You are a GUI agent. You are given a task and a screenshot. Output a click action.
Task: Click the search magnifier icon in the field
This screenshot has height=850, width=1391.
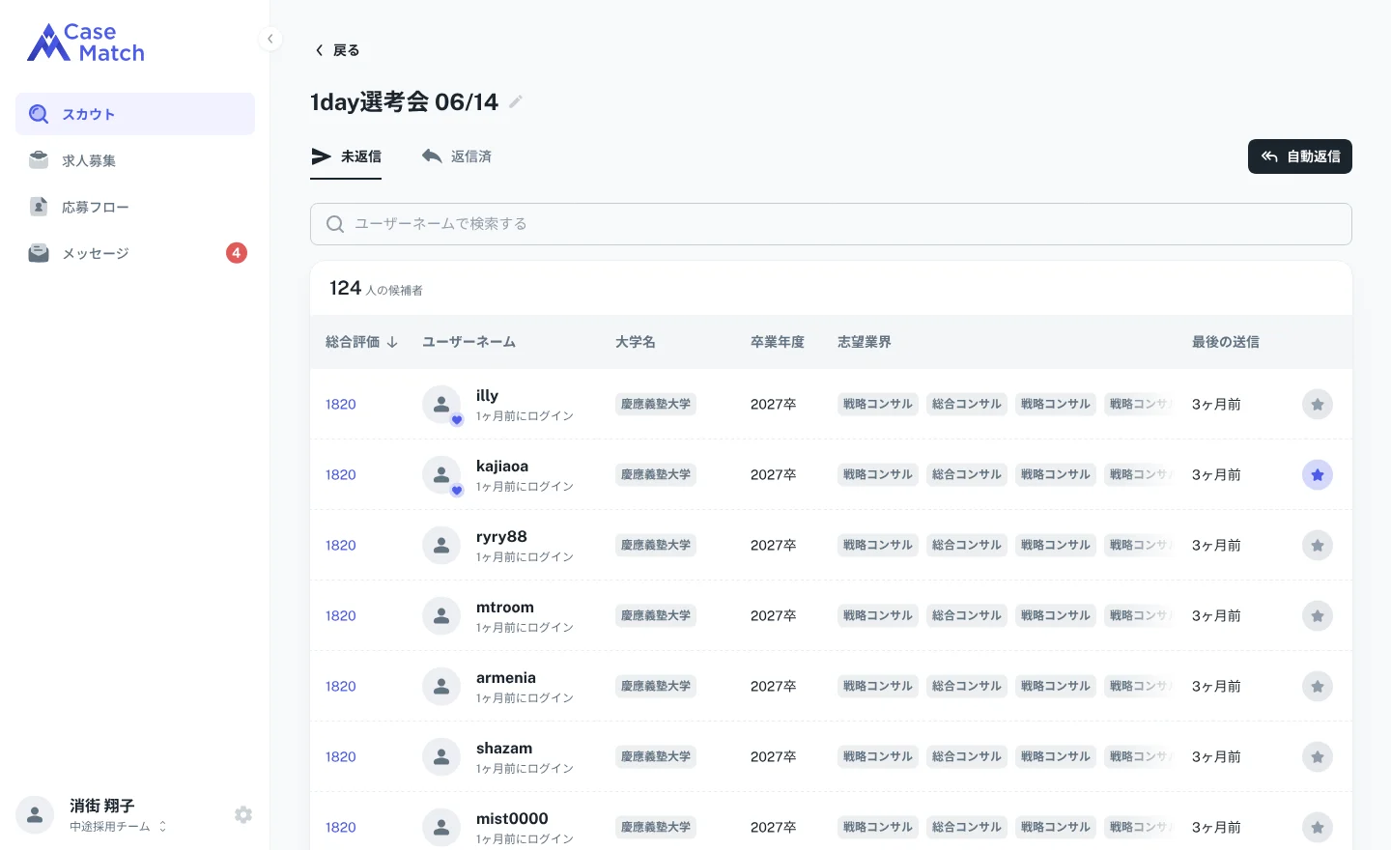pyautogui.click(x=335, y=224)
